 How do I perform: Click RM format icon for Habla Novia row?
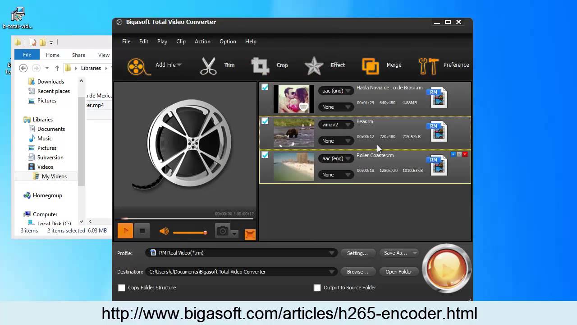[x=437, y=97]
